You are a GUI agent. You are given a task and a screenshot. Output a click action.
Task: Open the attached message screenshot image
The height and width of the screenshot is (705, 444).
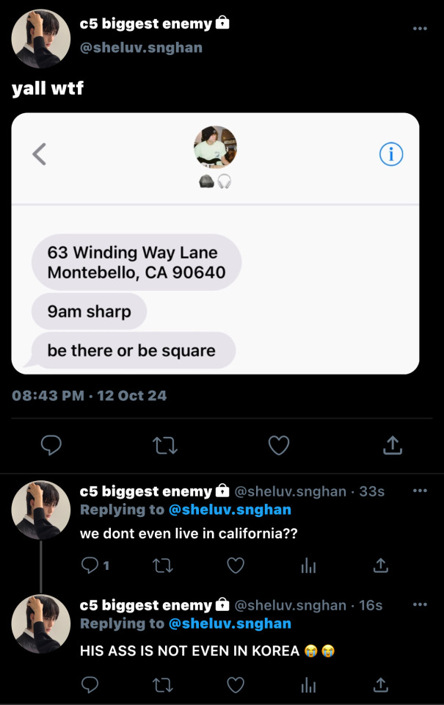coord(215,294)
